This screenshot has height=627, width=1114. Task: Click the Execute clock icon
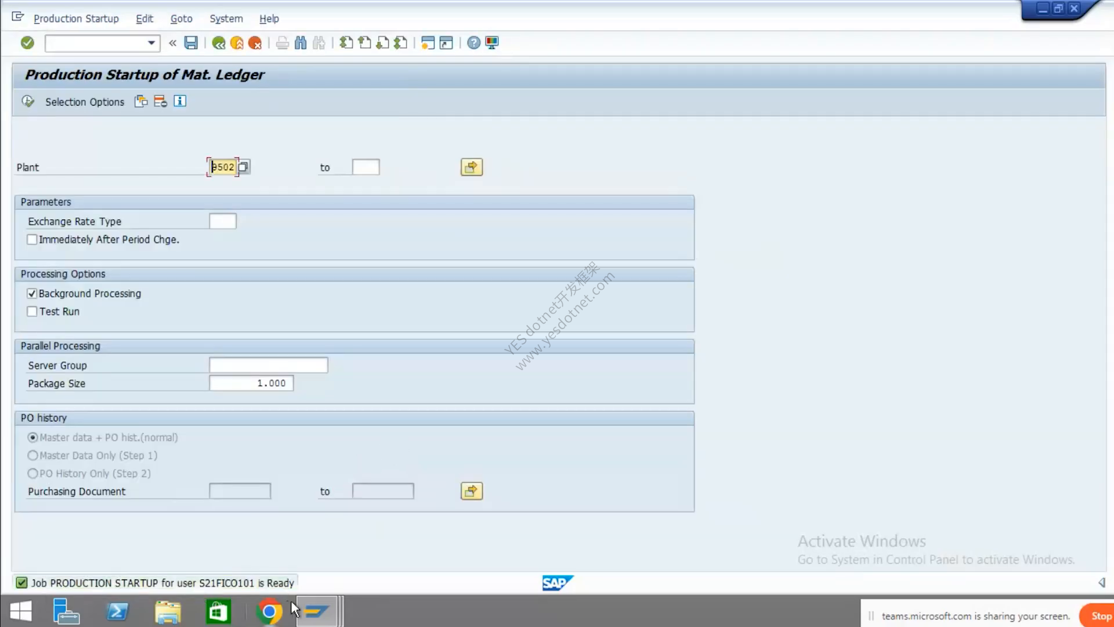click(28, 102)
